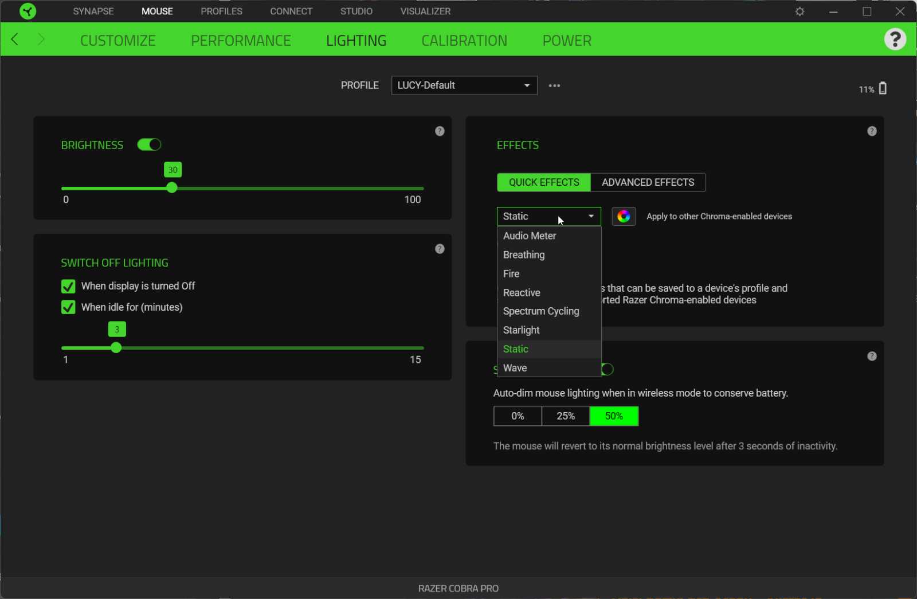Uncheck When idle for (minutes)

[68, 307]
